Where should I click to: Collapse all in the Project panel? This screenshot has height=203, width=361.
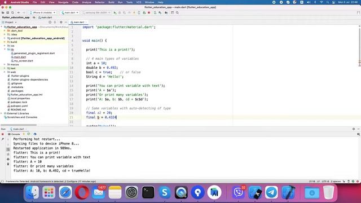[55, 22]
